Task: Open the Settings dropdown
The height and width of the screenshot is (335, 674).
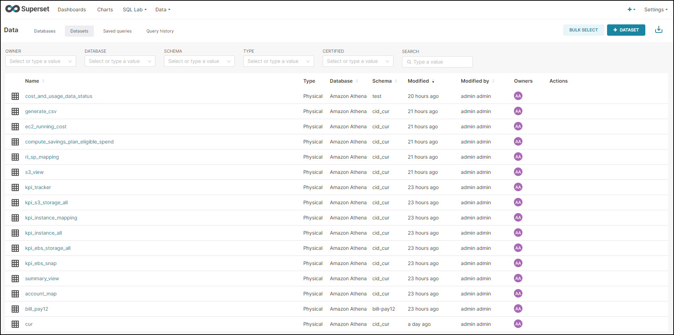Action: click(x=656, y=10)
